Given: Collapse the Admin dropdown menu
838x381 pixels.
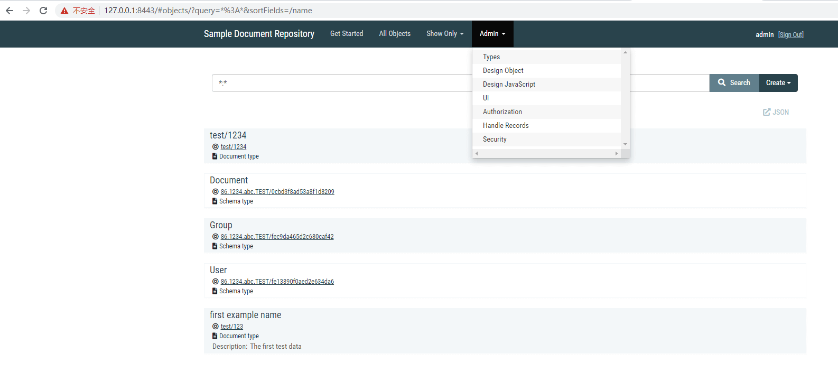Looking at the screenshot, I should pos(492,34).
